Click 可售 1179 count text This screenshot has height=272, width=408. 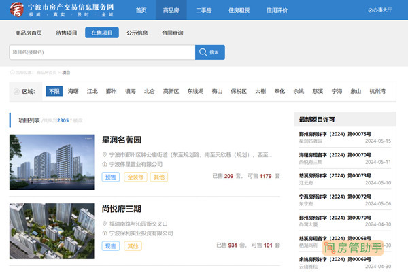point(264,176)
